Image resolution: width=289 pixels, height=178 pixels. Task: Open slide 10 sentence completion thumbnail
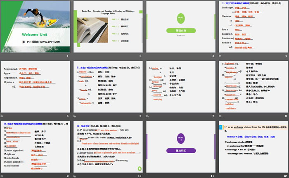108,147
